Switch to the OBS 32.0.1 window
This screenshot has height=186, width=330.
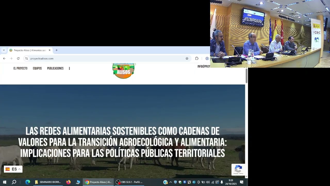(x=130, y=182)
